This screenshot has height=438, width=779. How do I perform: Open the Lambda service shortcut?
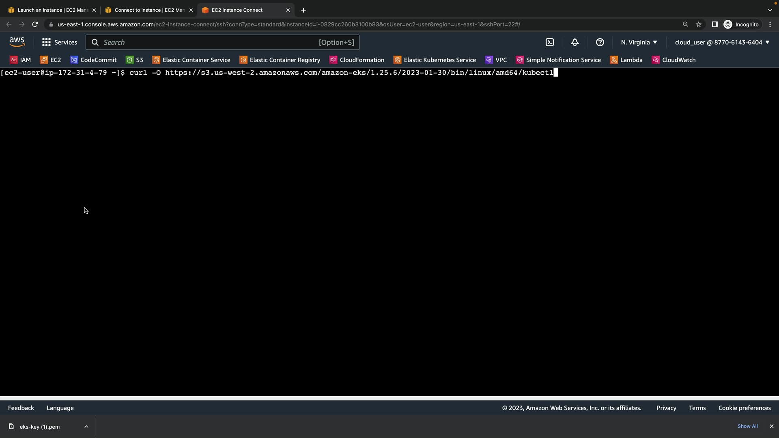[x=626, y=60]
